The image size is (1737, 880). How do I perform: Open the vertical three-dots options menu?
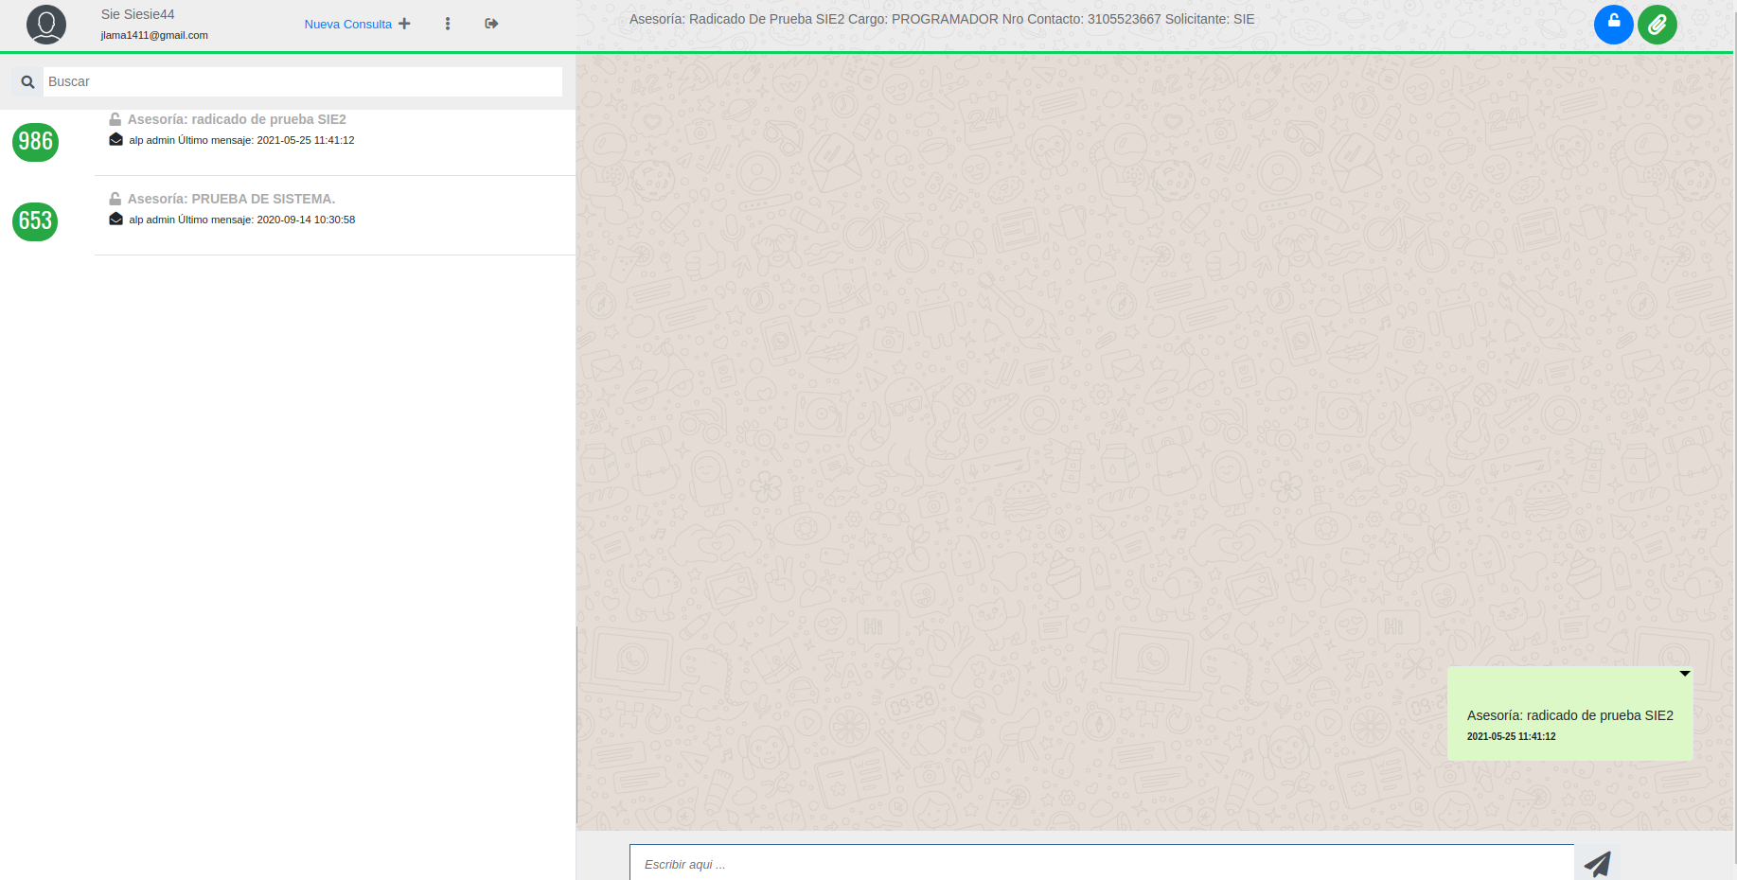(448, 24)
